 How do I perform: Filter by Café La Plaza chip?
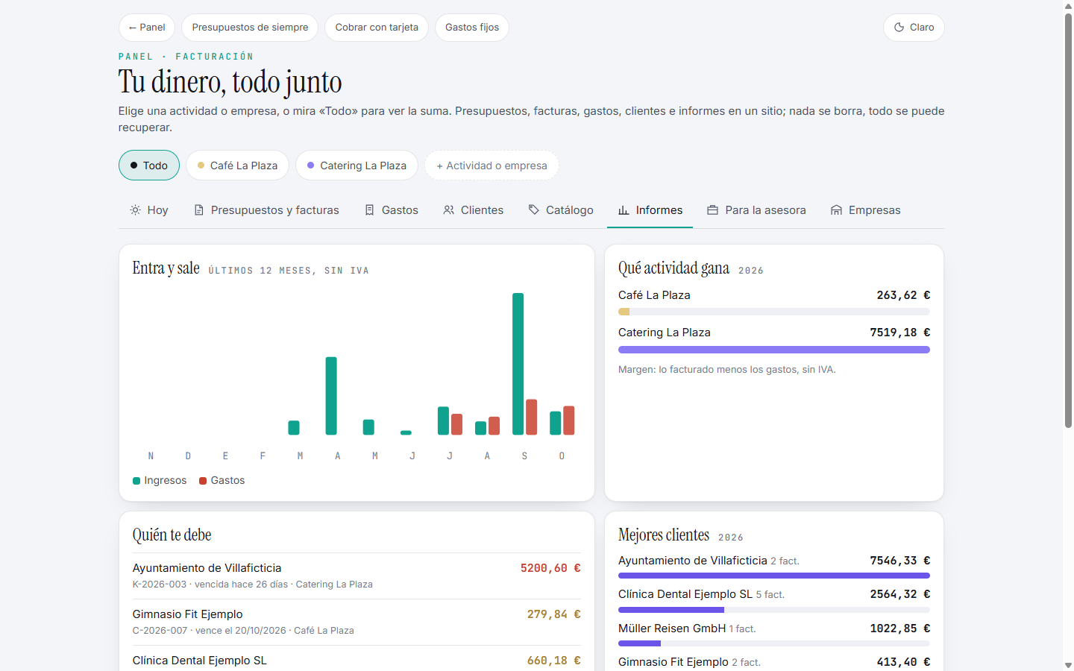pos(237,166)
